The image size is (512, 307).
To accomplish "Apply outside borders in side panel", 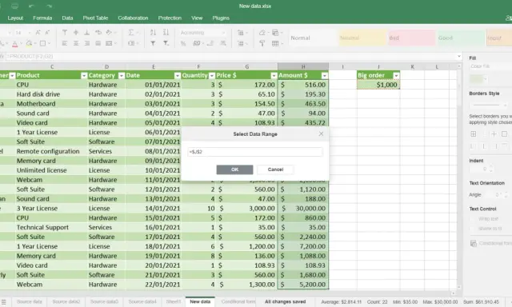I will [x=505, y=134].
